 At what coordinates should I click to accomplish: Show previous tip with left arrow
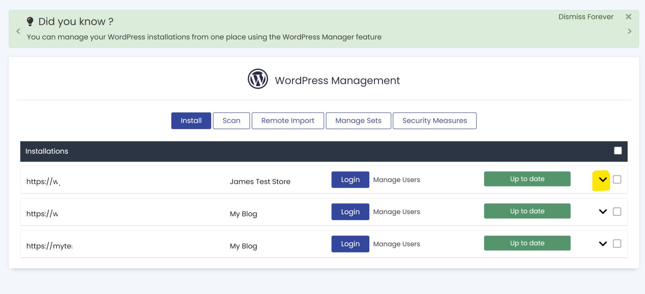(18, 31)
